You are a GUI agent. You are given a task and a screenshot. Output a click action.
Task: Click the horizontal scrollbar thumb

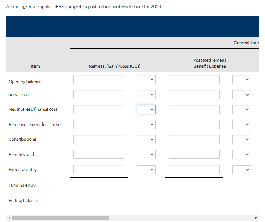click(x=61, y=218)
